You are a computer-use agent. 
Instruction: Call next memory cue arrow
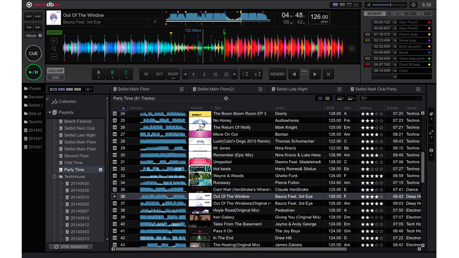tap(315, 74)
